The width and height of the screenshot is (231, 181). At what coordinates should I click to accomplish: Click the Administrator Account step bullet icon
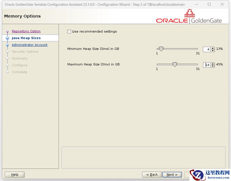click(x=8, y=45)
